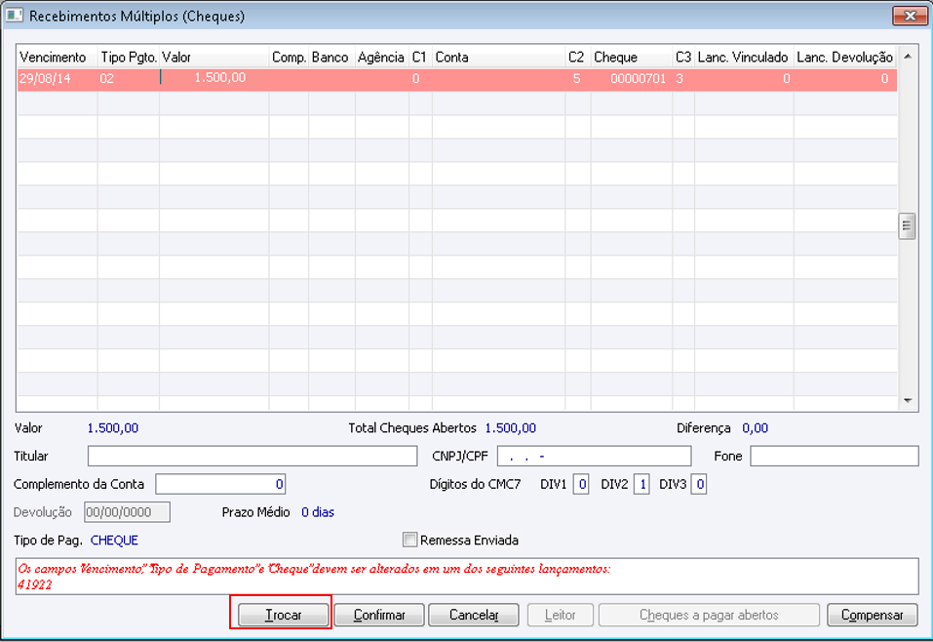This screenshot has height=642, width=933.
Task: Click the C1 column header
Action: 421,58
